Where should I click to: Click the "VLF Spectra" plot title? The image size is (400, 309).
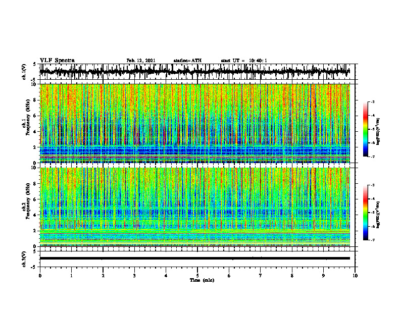57,61
